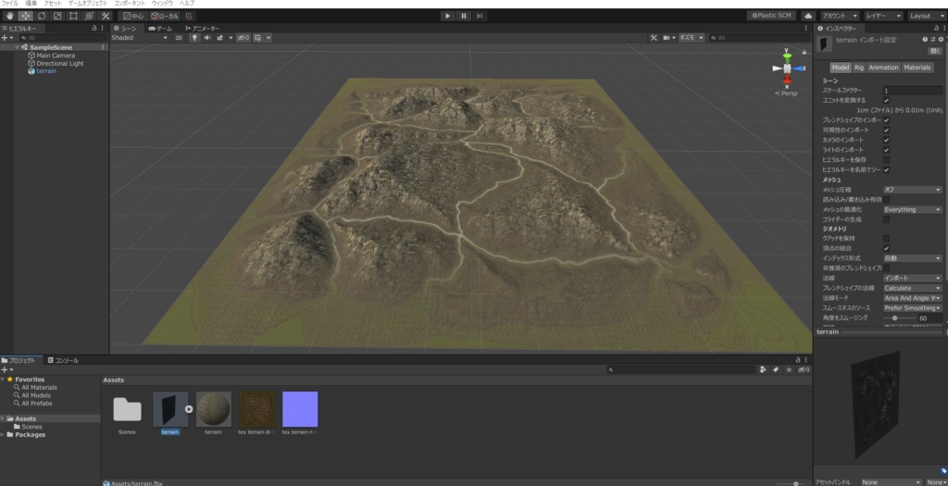Open the Project create plus button
Image resolution: width=948 pixels, height=486 pixels.
click(5, 369)
